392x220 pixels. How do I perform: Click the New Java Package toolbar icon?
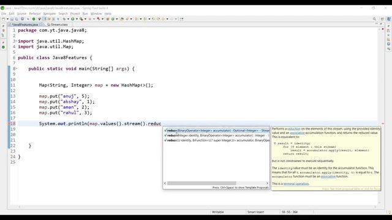pyautogui.click(x=108, y=19)
